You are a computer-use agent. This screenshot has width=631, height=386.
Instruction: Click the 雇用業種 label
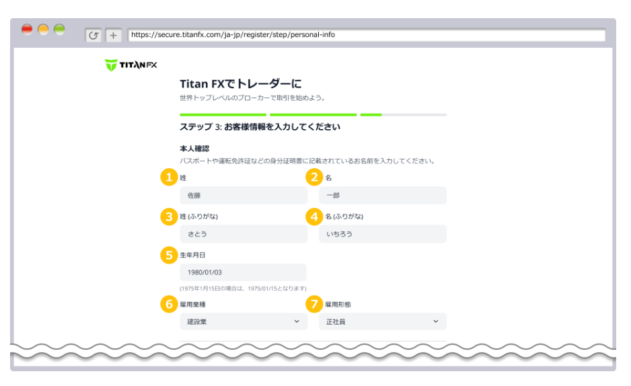click(x=192, y=305)
